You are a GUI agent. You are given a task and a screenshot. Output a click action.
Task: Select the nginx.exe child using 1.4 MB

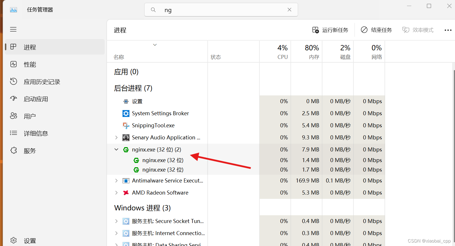point(246,160)
